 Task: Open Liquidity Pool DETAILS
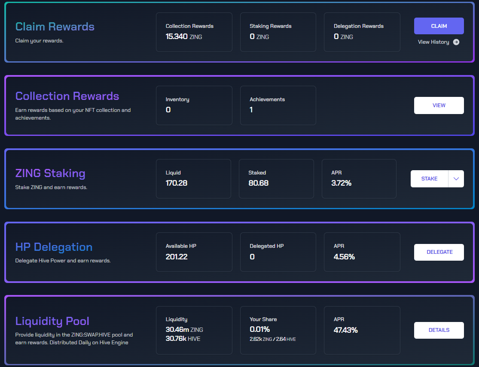coord(439,330)
